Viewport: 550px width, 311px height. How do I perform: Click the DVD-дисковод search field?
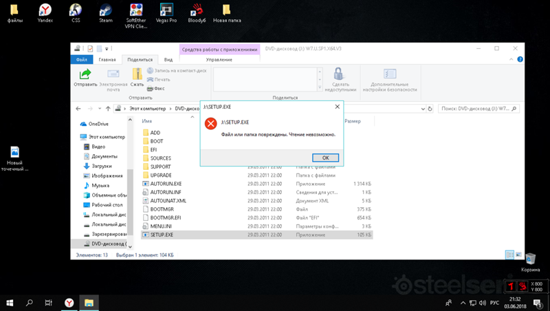pos(478,109)
